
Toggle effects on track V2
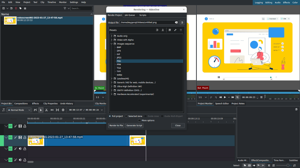pyautogui.click(x=16, y=126)
